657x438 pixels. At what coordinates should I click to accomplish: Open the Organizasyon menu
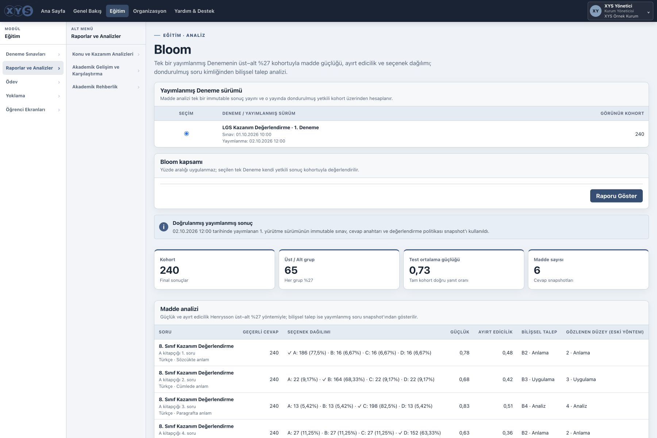(150, 11)
